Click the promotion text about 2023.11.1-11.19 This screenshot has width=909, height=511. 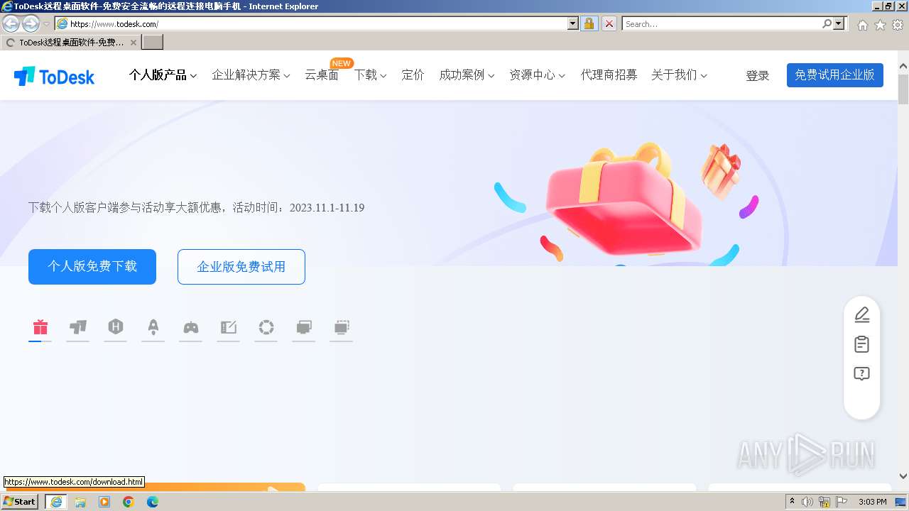tap(196, 208)
